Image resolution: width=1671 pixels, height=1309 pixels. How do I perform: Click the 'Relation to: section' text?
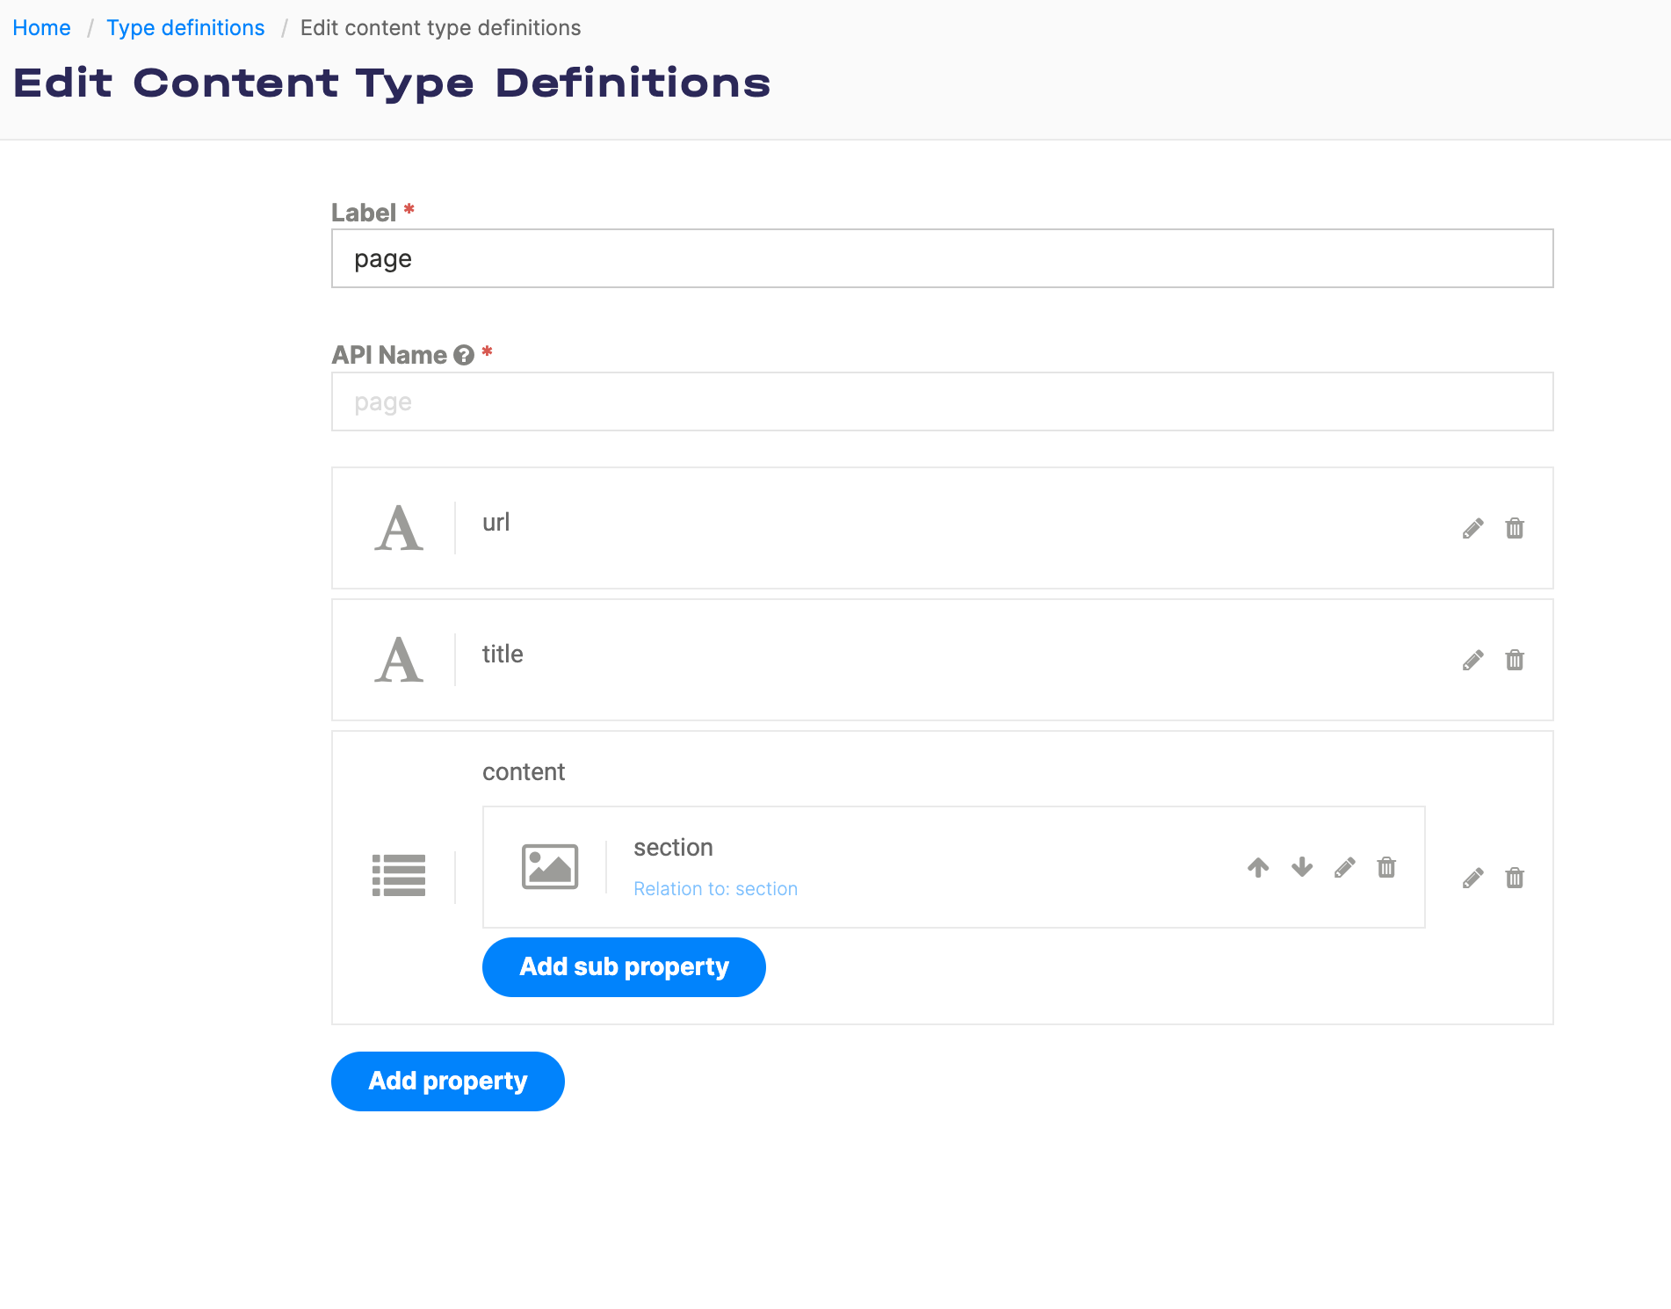click(715, 889)
